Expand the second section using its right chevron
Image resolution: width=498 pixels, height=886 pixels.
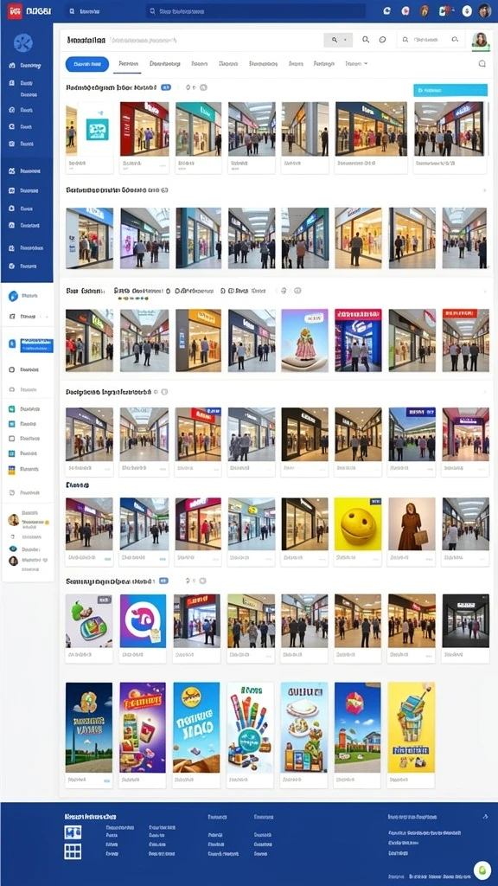484,190
